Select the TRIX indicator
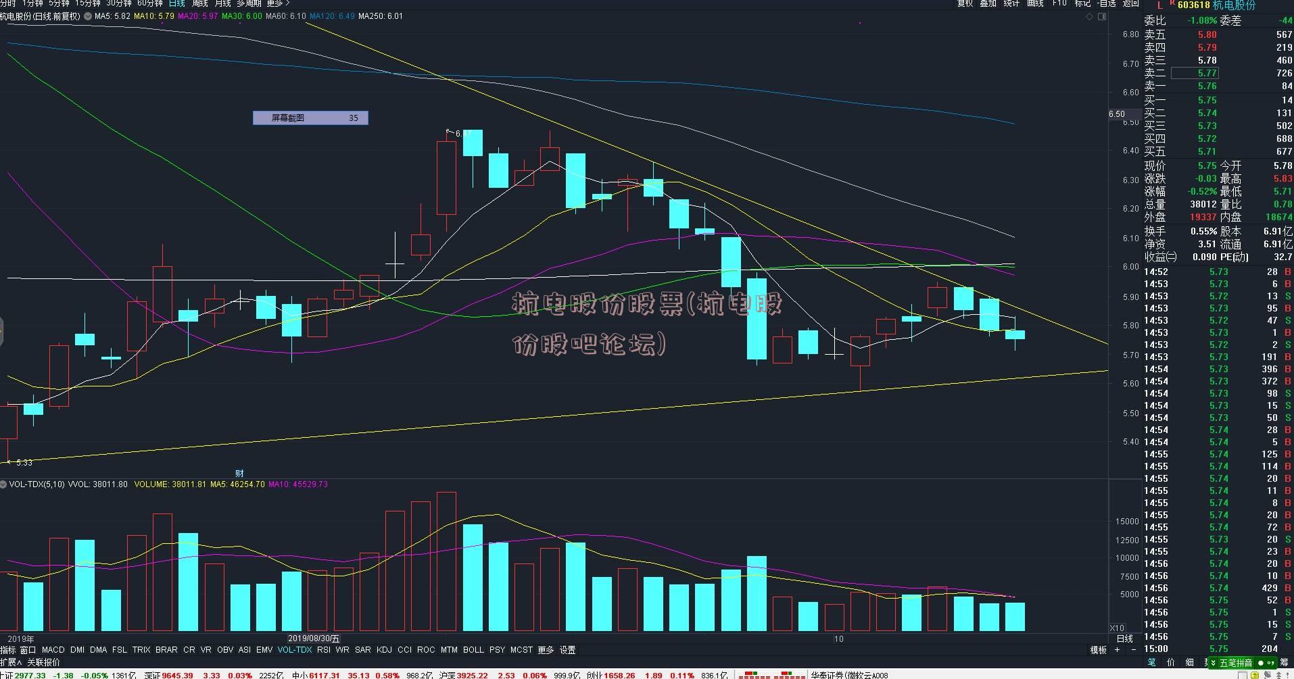Screen dimensions: 1294x679 [141, 650]
